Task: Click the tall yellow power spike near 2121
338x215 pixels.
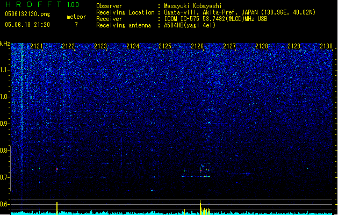Action: pyautogui.click(x=57, y=209)
